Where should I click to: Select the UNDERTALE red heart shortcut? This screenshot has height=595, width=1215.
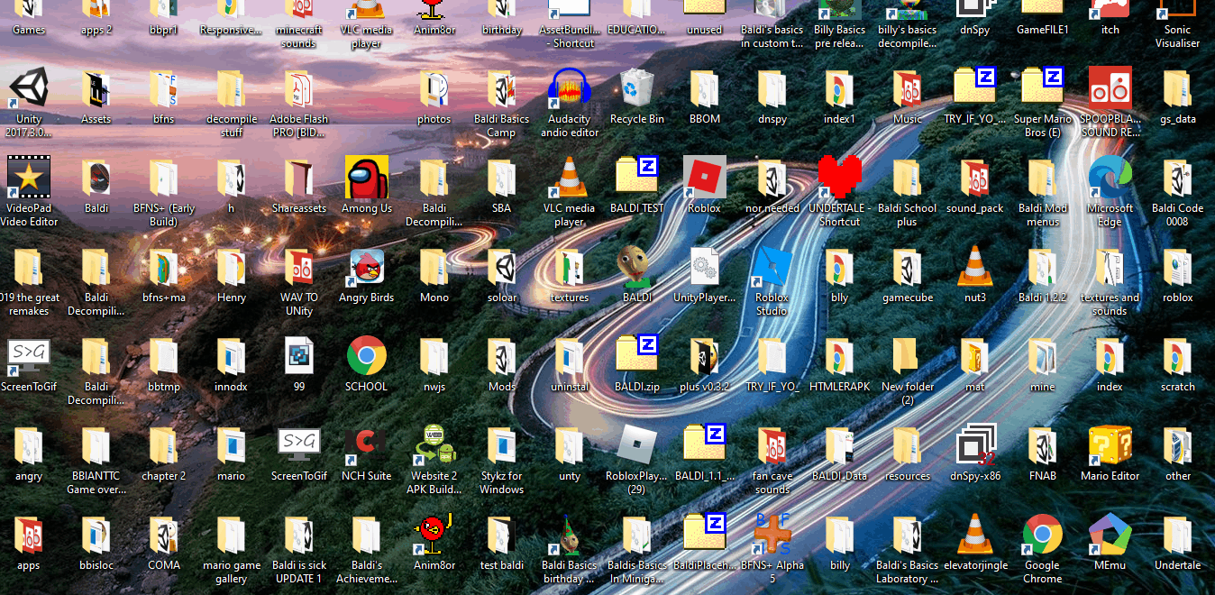(840, 178)
